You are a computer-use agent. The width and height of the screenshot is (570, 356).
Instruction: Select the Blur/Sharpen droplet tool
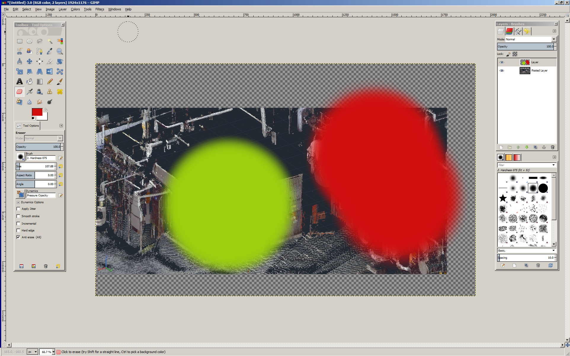(x=29, y=102)
